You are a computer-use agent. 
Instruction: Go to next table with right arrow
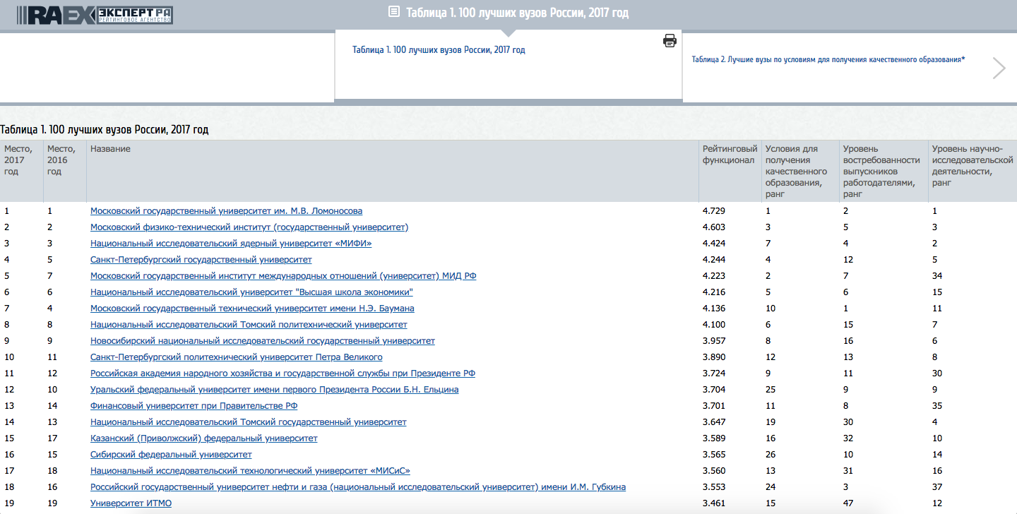(999, 68)
